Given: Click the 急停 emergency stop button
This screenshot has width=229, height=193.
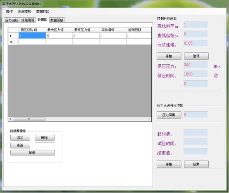Looking at the screenshot, I should 196,56.
